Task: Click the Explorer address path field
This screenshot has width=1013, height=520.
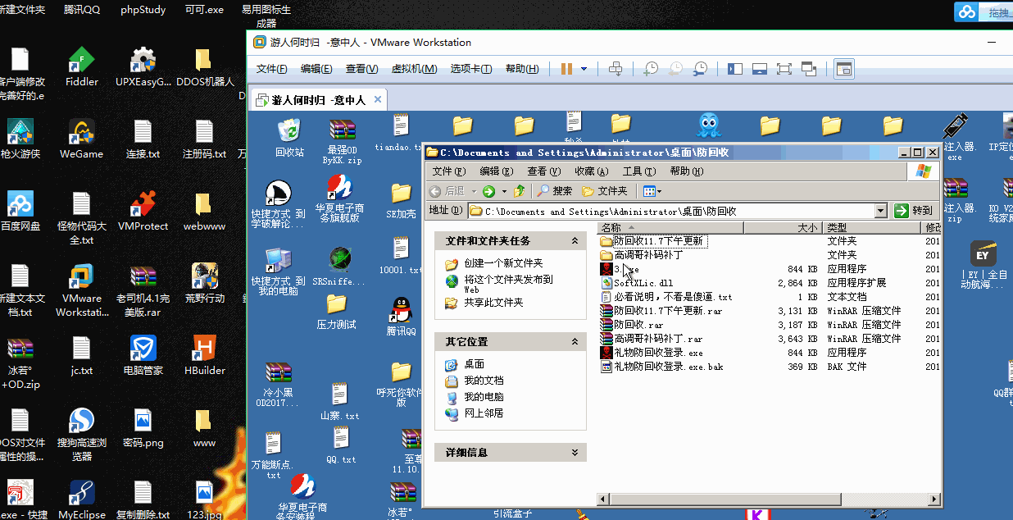Action: click(670, 211)
